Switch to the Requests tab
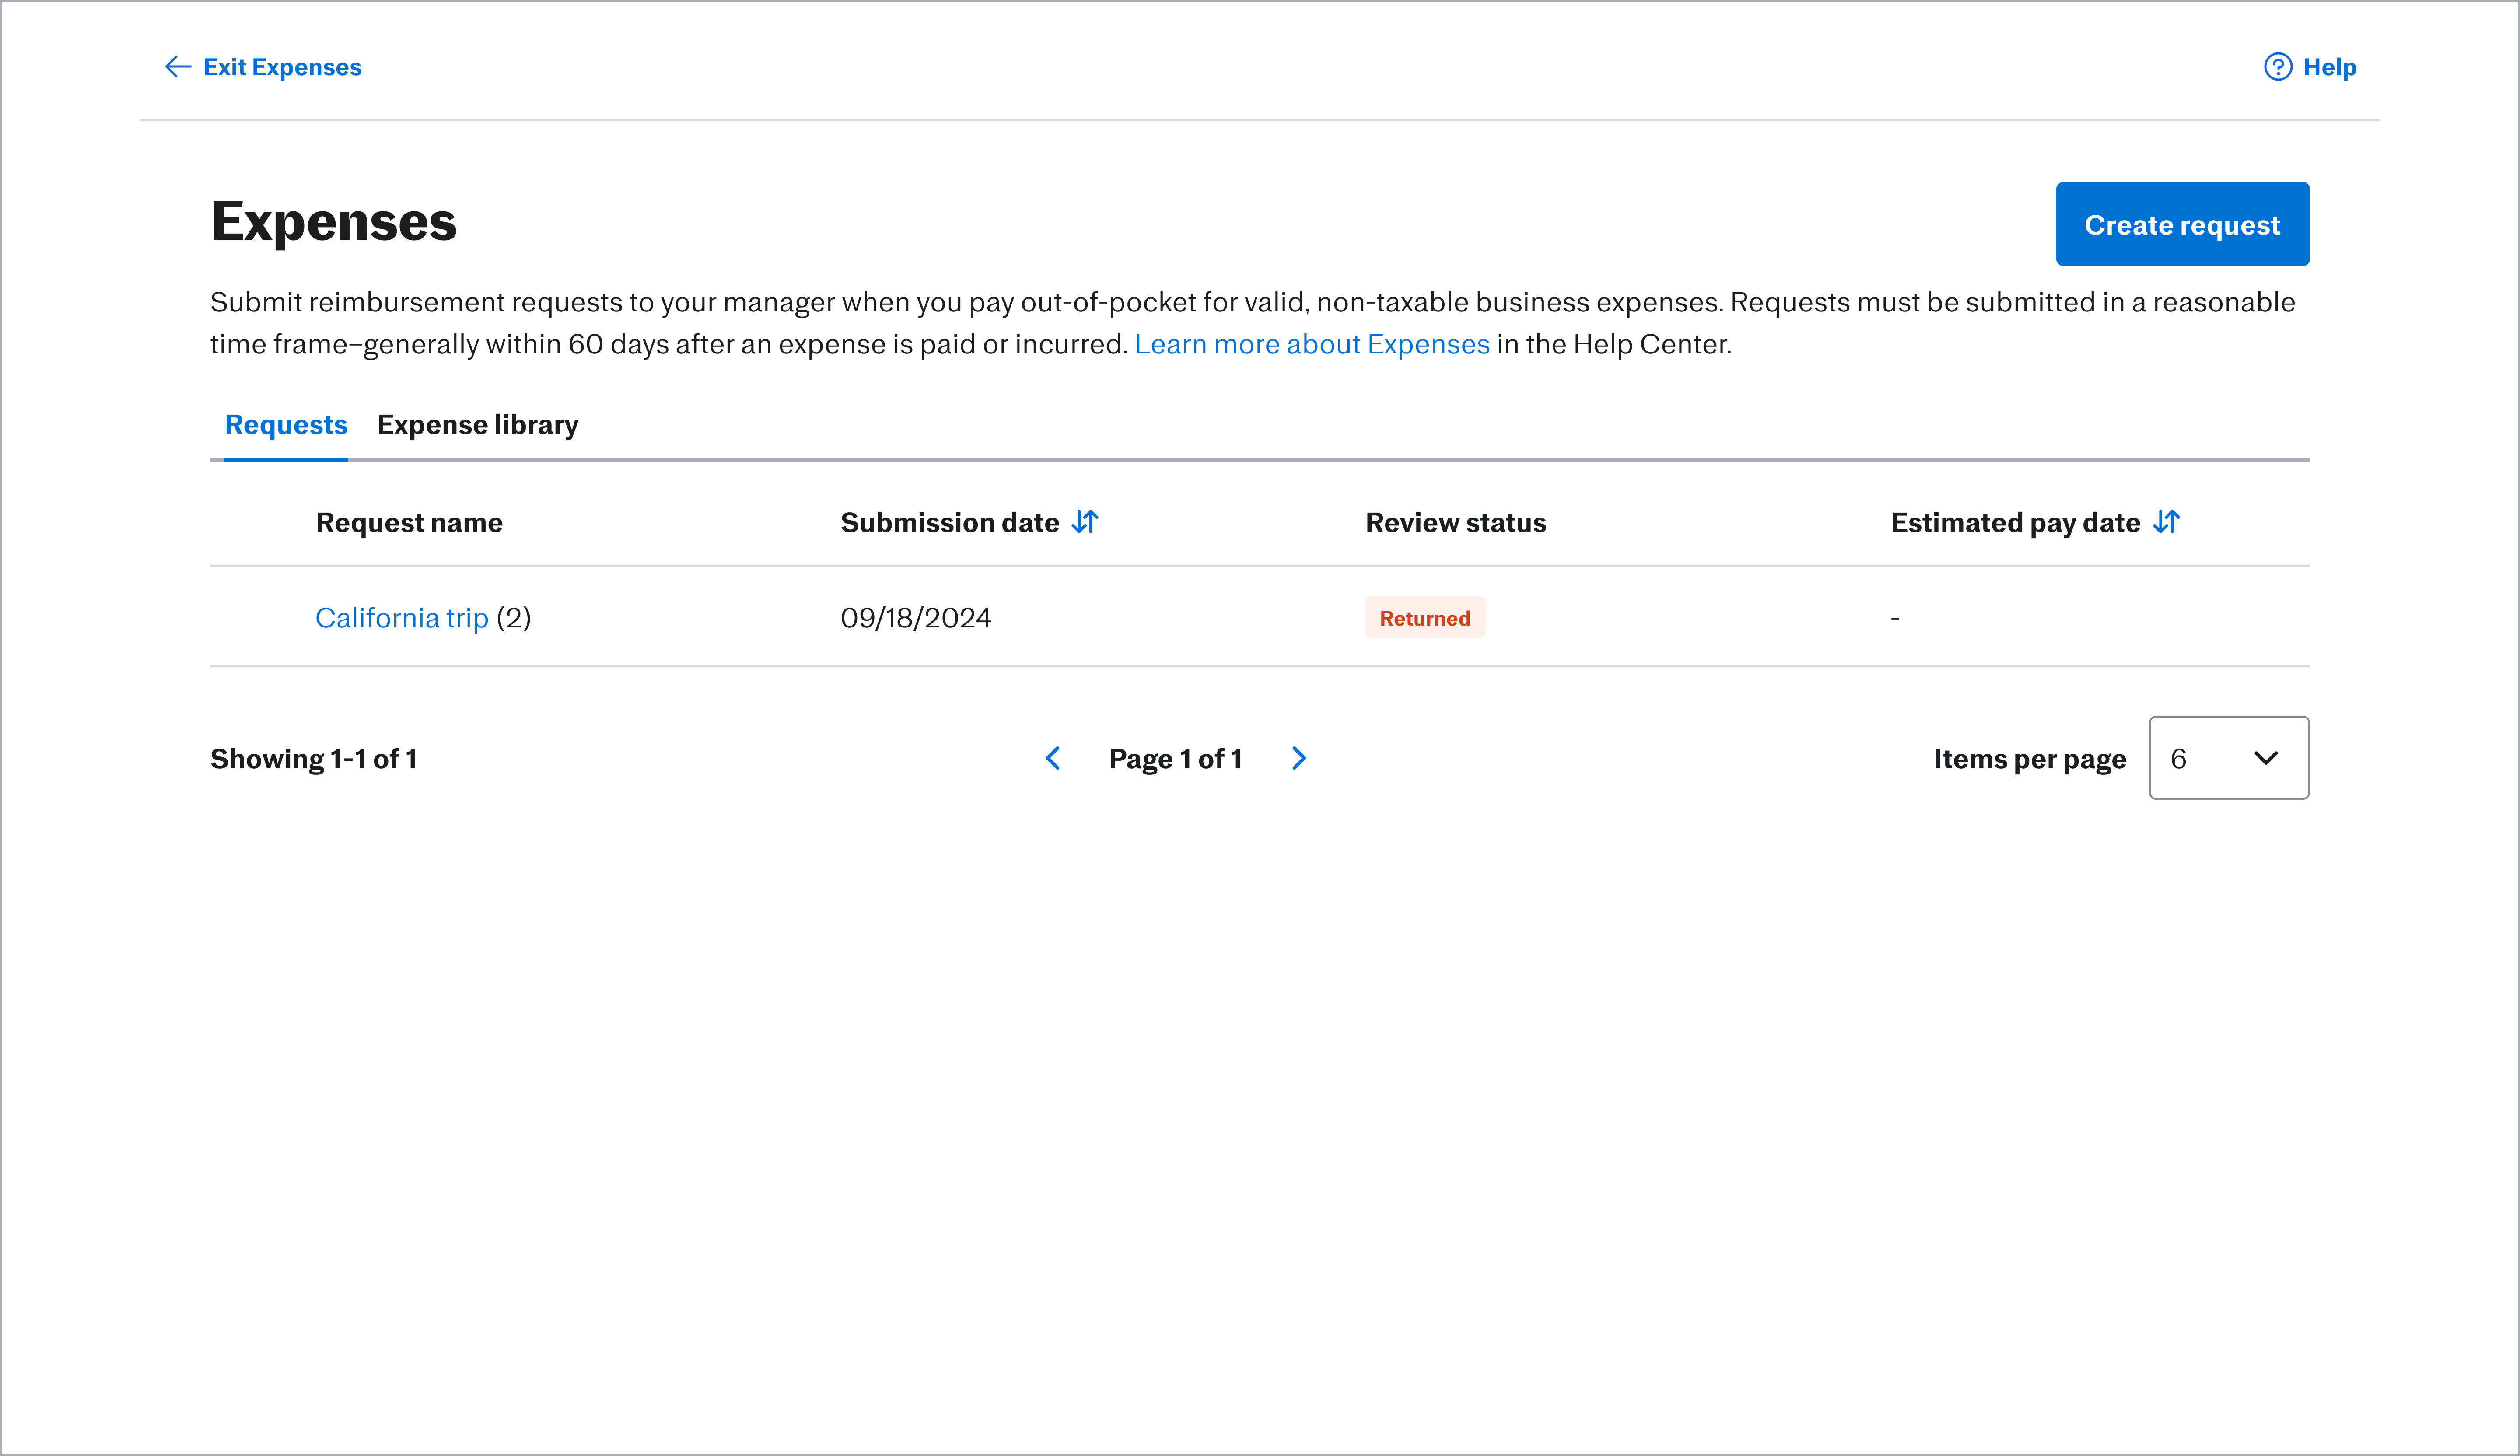Screen dimensions: 2520x1456 click(286, 425)
